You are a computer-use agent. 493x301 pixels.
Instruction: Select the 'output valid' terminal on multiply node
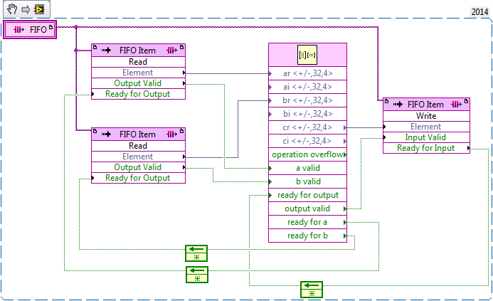[x=307, y=208]
